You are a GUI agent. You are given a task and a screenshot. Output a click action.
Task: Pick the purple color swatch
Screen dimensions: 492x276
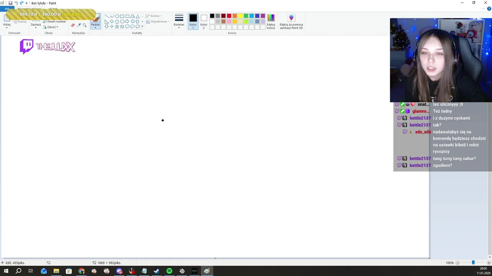click(263, 16)
